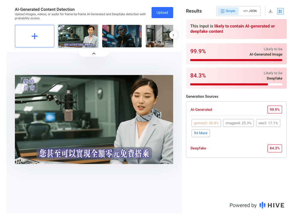292x217 pixels.
Task: Switch to Simple results view
Action: (228, 11)
